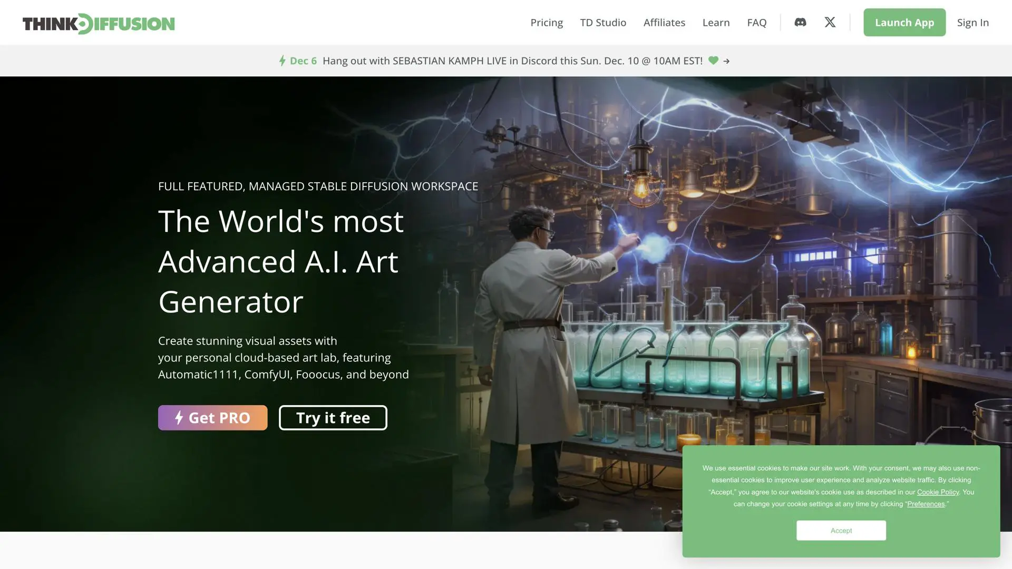1012x569 pixels.
Task: Click the Sign In link
Action: tap(972, 23)
